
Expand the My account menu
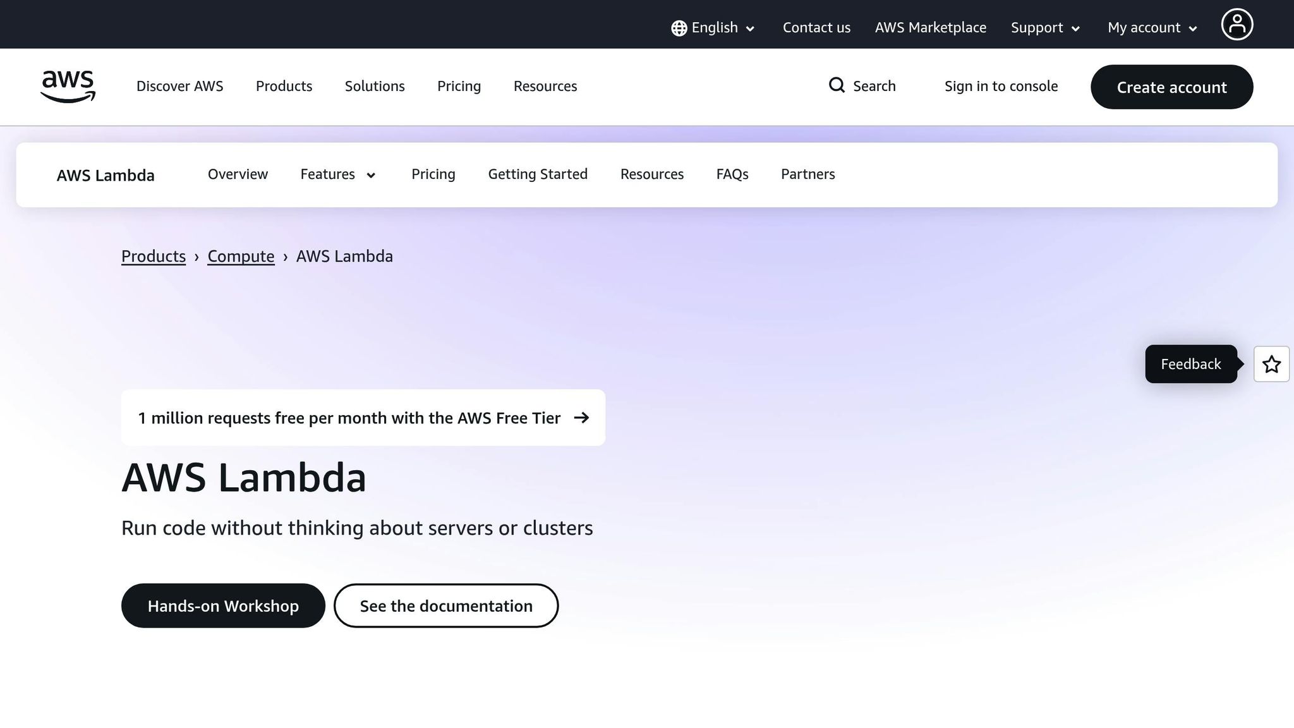(x=1151, y=28)
